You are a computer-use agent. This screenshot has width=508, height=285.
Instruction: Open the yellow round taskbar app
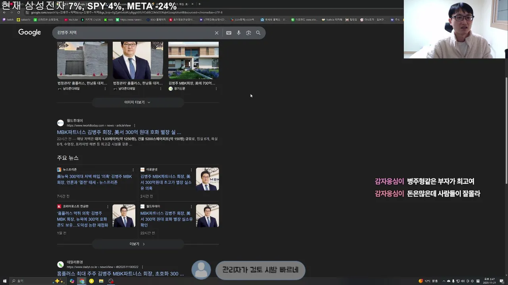click(91, 281)
